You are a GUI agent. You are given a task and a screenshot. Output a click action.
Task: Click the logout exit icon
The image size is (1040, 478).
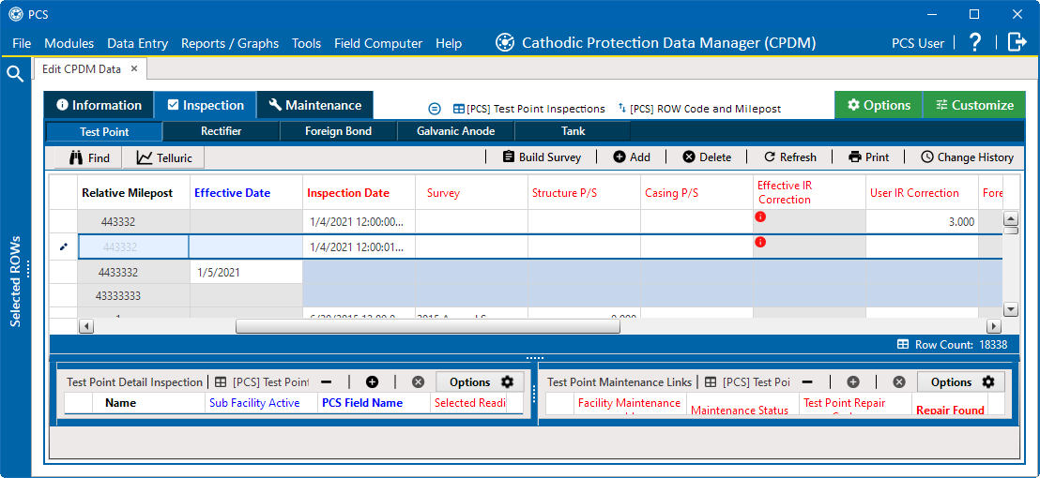click(x=1017, y=42)
